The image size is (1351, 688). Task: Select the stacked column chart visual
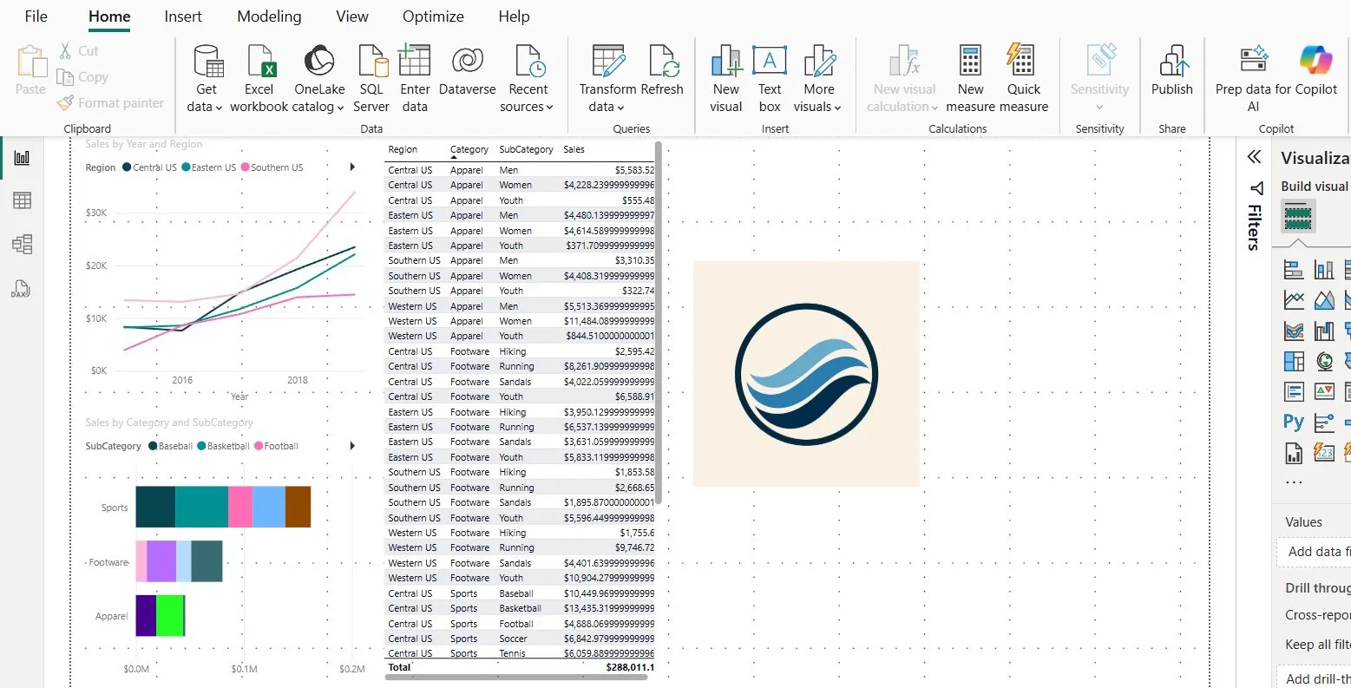pos(1324,270)
